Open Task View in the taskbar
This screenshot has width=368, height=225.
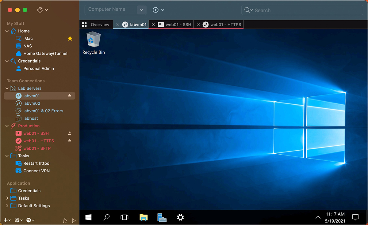click(x=124, y=217)
